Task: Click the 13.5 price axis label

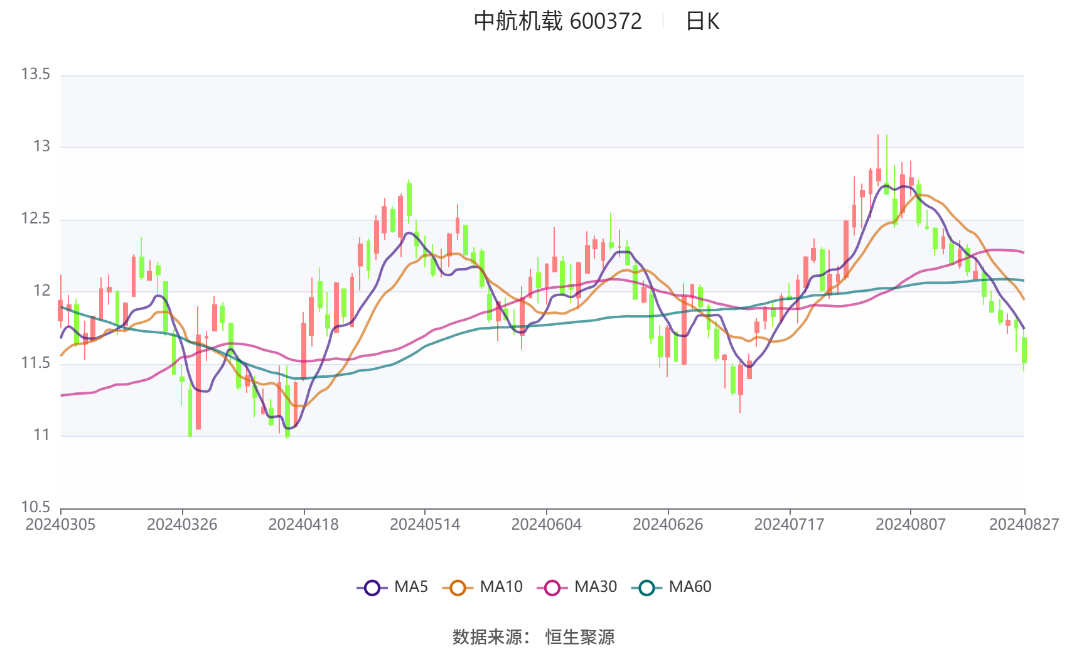Action: tap(35, 74)
